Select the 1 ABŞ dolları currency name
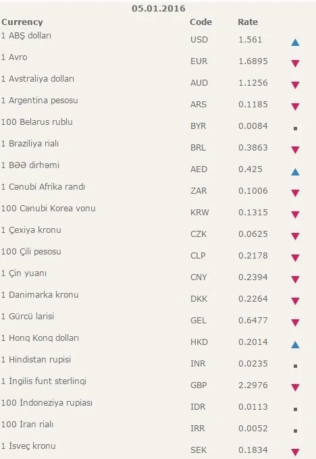Image resolution: width=316 pixels, height=459 pixels. pos(26,36)
